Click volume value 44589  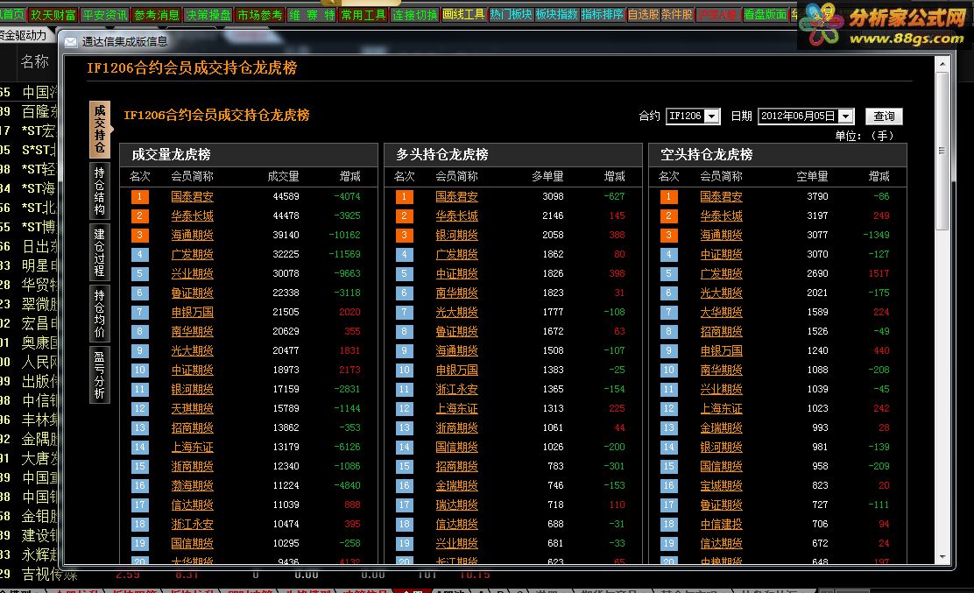click(x=286, y=196)
